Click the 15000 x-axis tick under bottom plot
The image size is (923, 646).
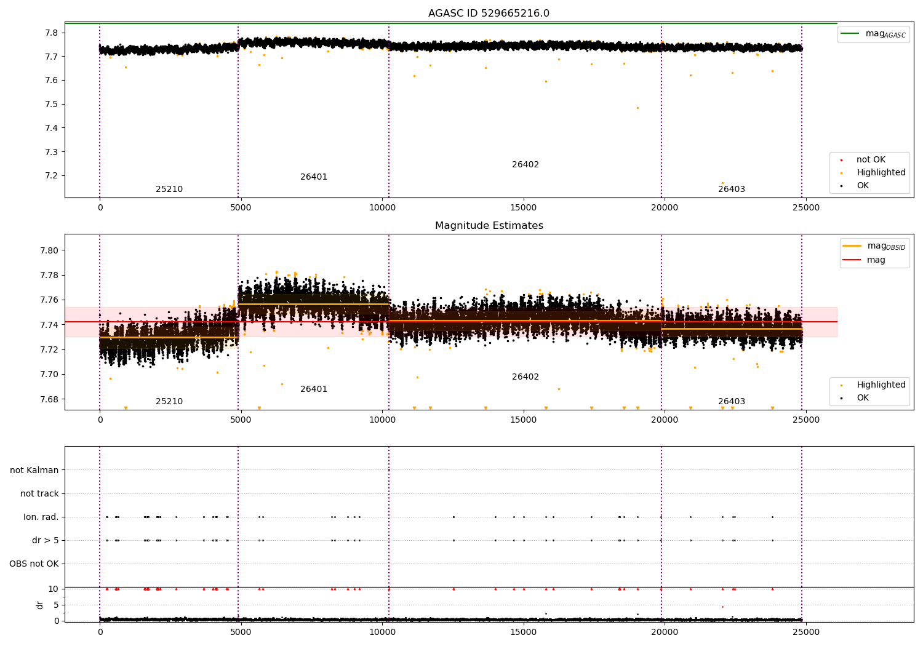[x=523, y=632]
